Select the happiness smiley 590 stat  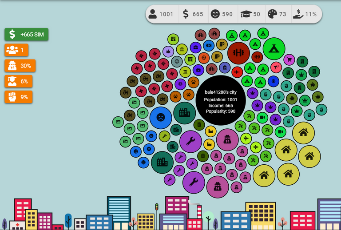(x=223, y=14)
